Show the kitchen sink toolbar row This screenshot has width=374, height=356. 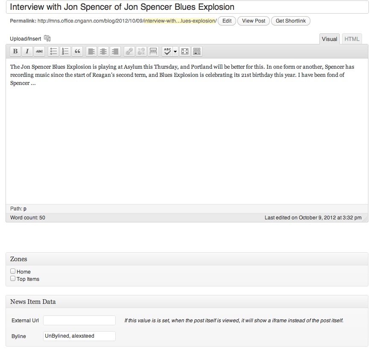tap(197, 51)
